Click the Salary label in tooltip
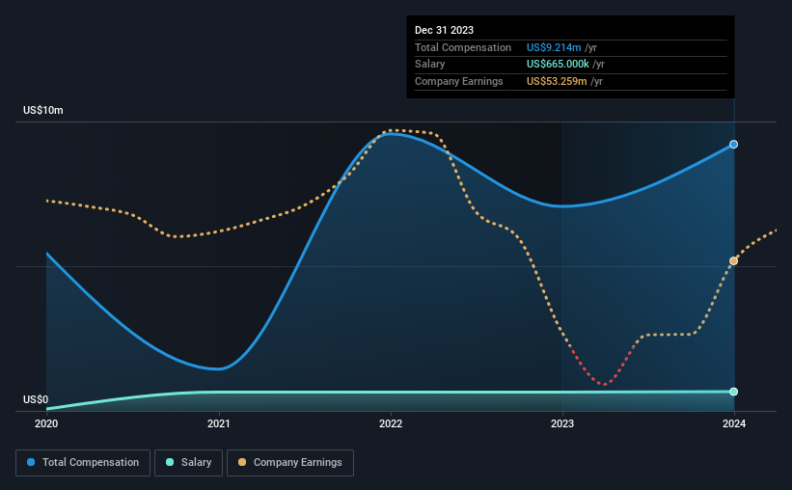The width and height of the screenshot is (792, 490). 430,65
